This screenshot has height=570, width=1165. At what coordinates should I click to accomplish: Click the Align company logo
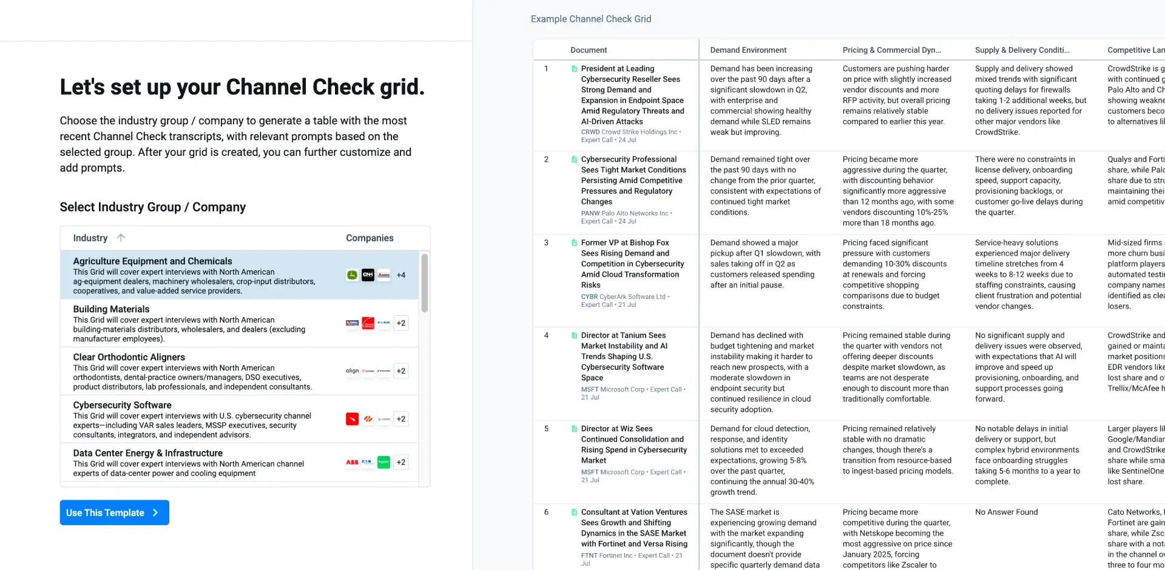(352, 371)
